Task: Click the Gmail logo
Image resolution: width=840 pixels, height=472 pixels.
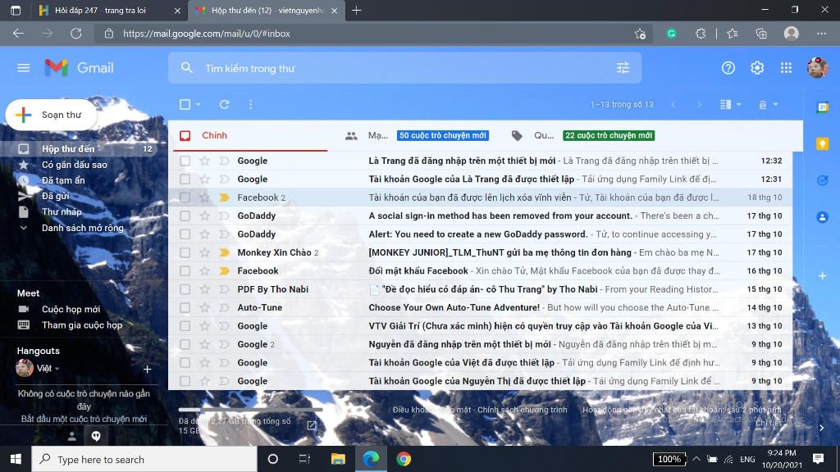Action: [80, 68]
